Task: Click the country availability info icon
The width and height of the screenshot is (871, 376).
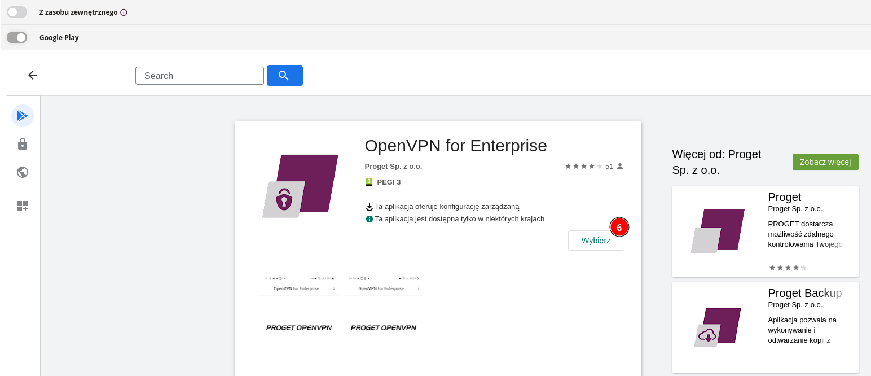Action: (369, 219)
